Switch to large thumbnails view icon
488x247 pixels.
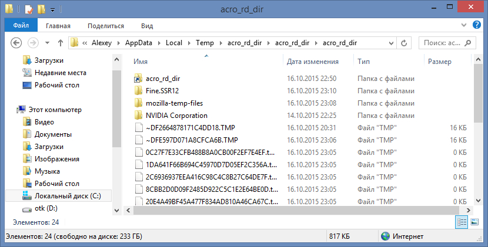474,222
